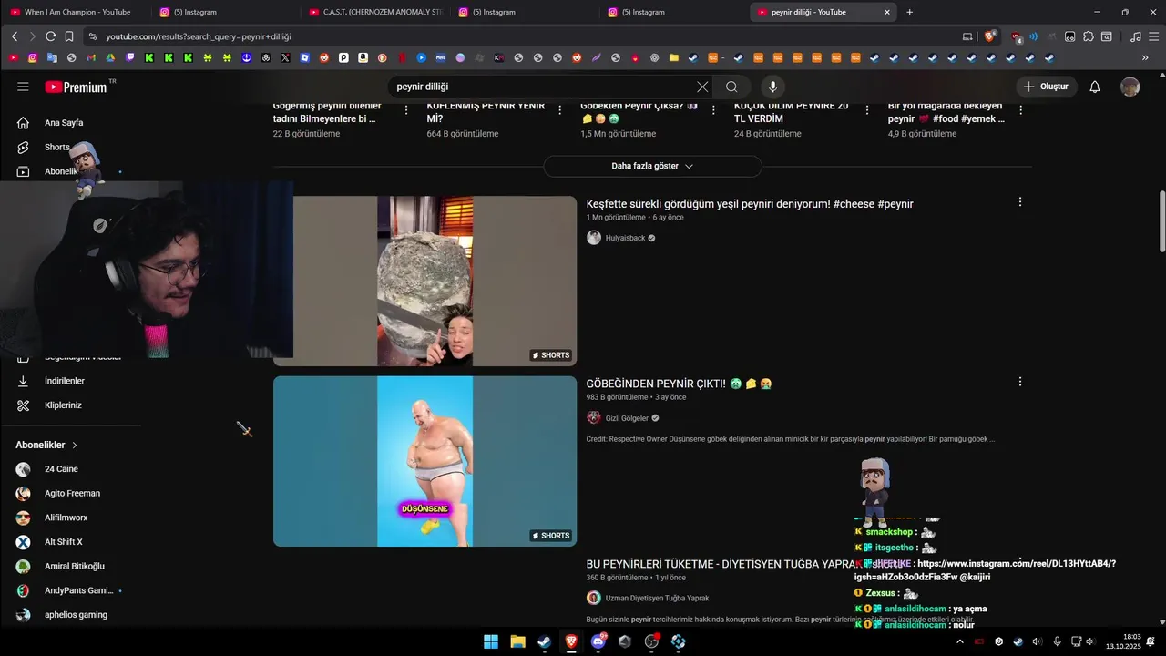More options for the yeşil peyniri video

[1019, 202]
